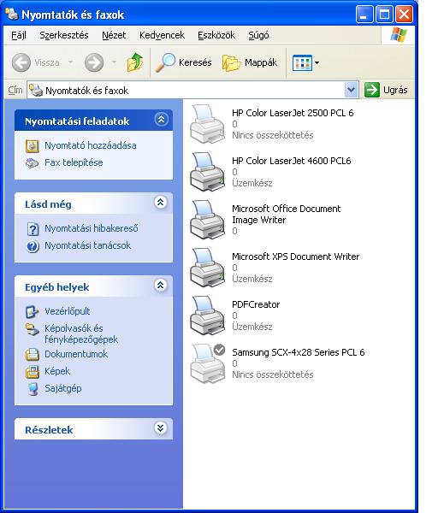Open the Kedvencek menu
The width and height of the screenshot is (438, 513).
tap(162, 35)
